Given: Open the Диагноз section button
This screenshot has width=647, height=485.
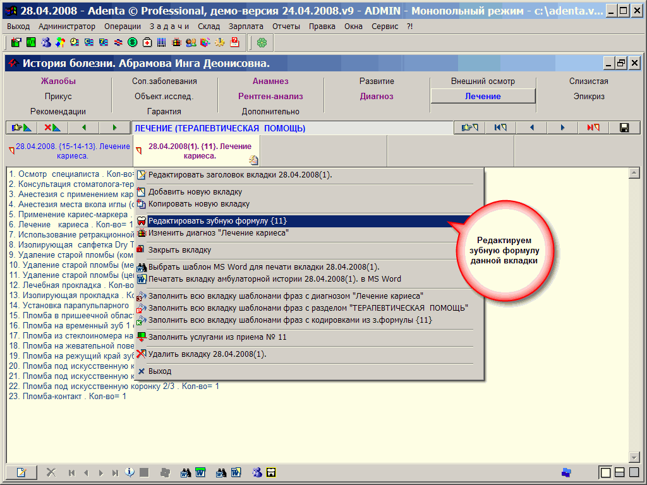Looking at the screenshot, I should click(377, 96).
